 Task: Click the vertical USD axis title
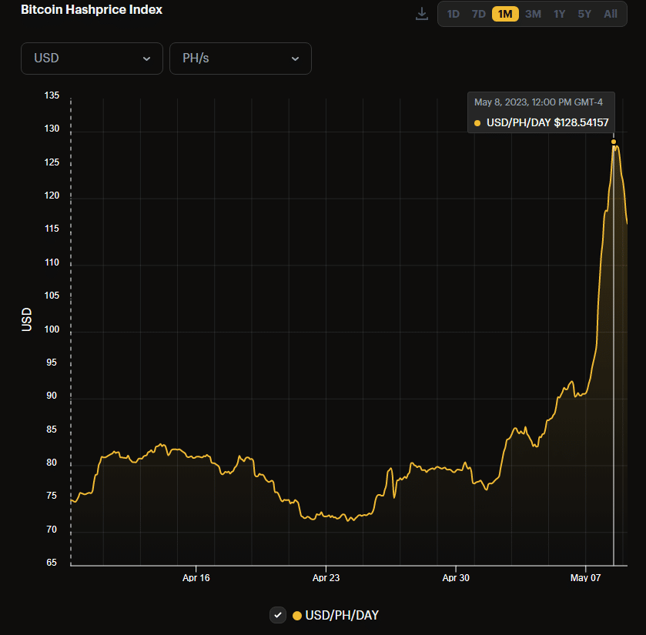pyautogui.click(x=27, y=319)
